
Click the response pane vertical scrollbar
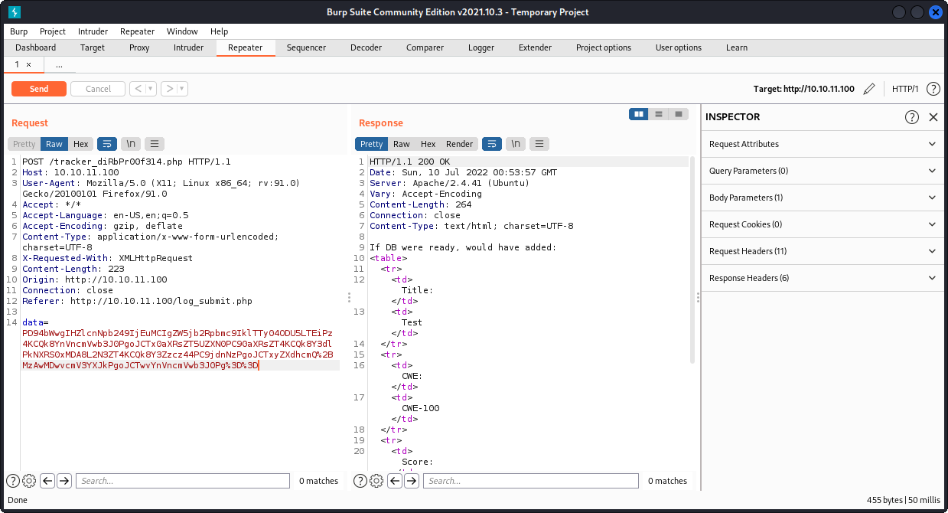coord(692,260)
